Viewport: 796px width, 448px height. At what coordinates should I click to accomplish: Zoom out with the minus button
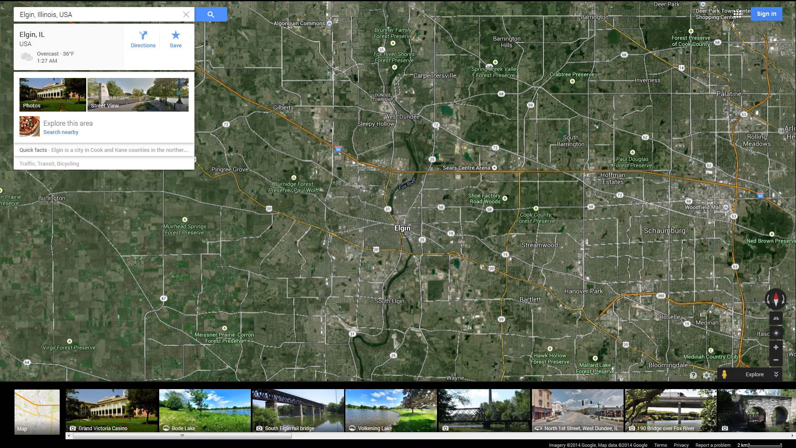point(776,360)
